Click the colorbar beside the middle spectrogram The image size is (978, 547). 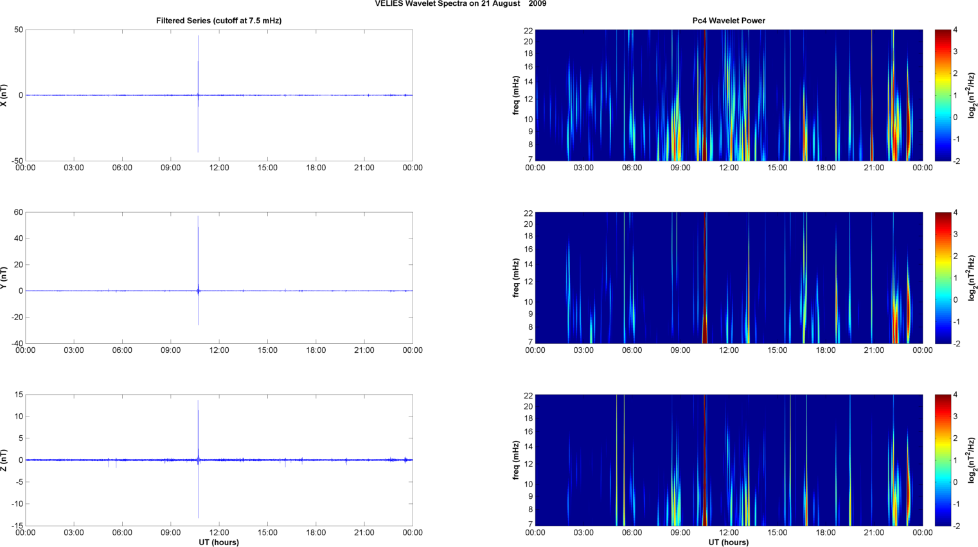click(942, 278)
